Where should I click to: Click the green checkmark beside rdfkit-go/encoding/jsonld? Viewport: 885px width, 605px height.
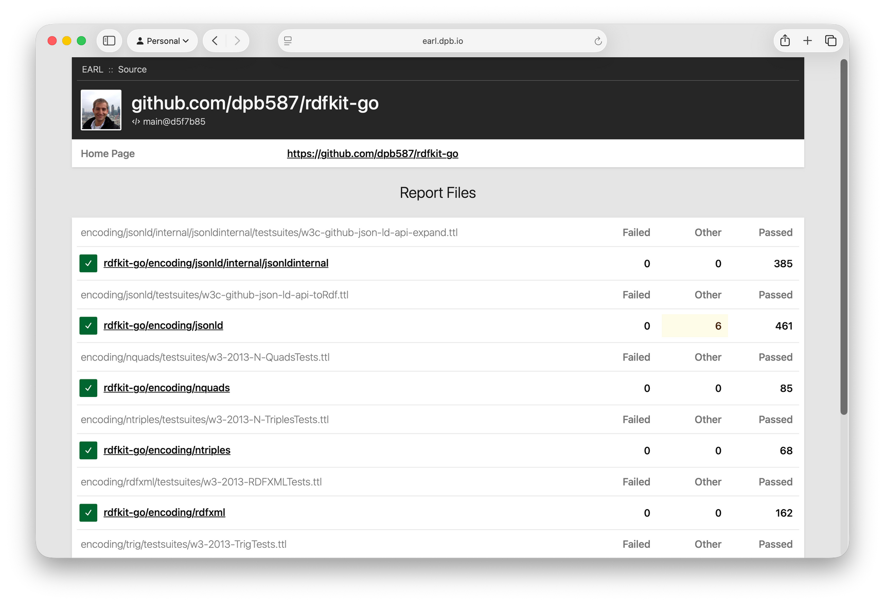[x=88, y=325]
